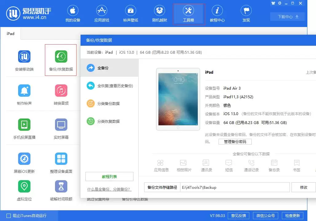Click 下载中心 button
Image resolution: width=316 pixels, height=221 pixels.
(x=288, y=17)
